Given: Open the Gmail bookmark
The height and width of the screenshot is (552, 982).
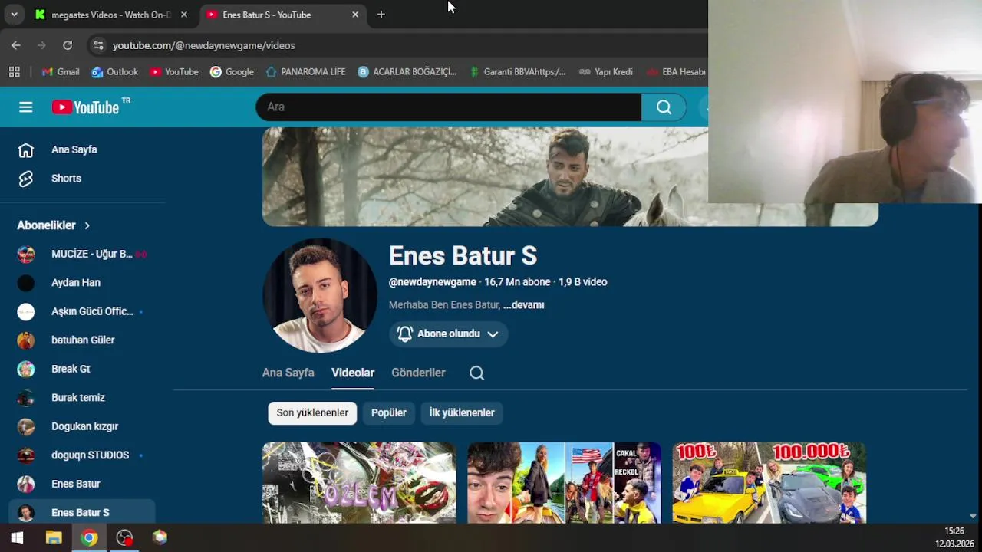Looking at the screenshot, I should click(x=61, y=72).
